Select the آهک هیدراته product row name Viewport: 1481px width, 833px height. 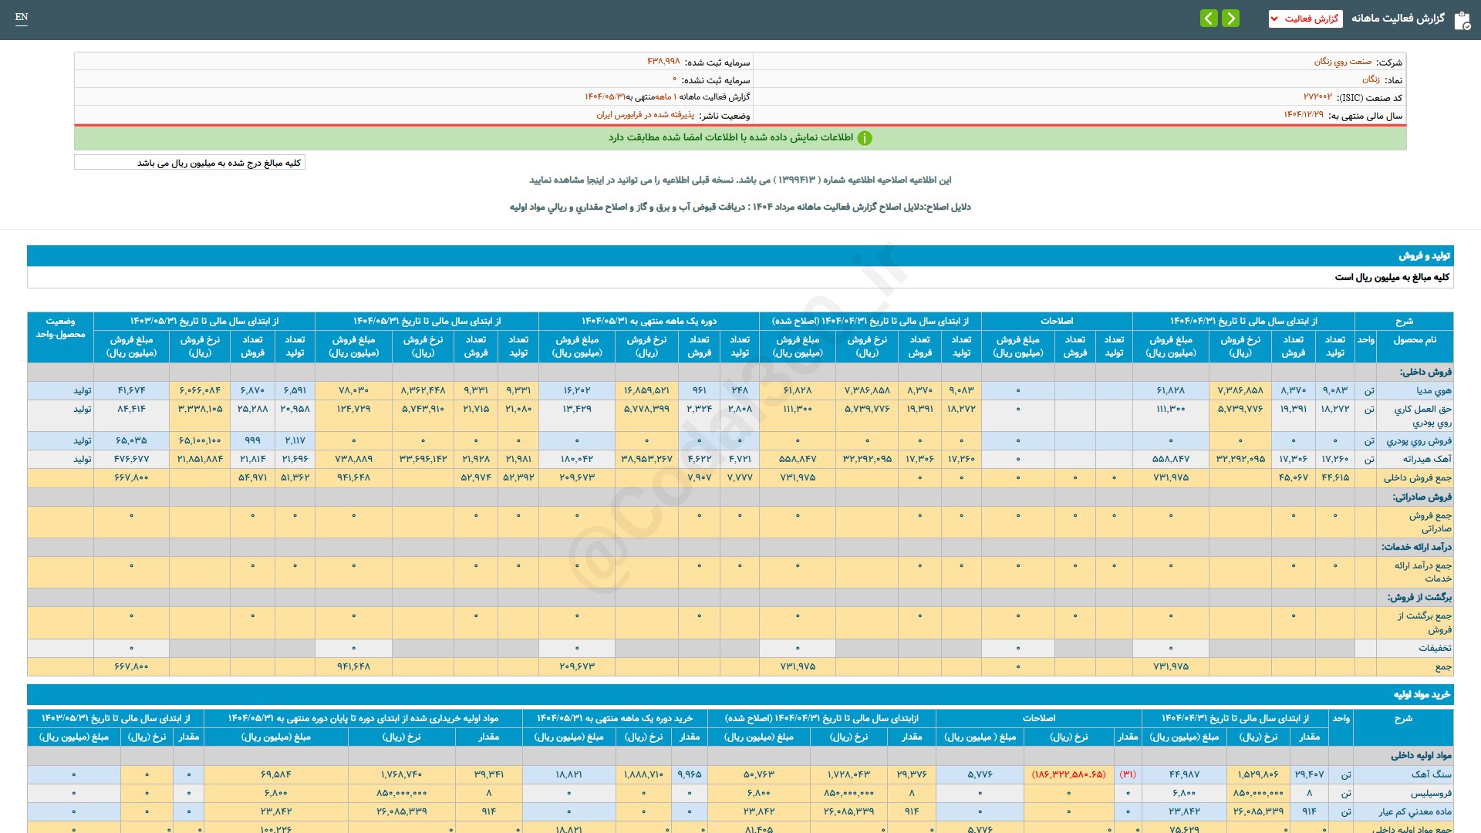(1427, 459)
